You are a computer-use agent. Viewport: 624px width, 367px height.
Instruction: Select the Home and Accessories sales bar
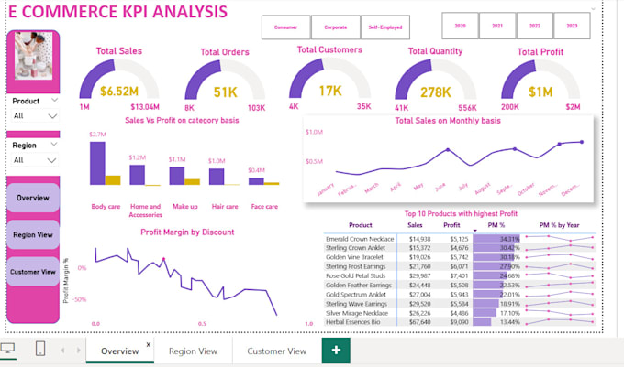(x=138, y=175)
